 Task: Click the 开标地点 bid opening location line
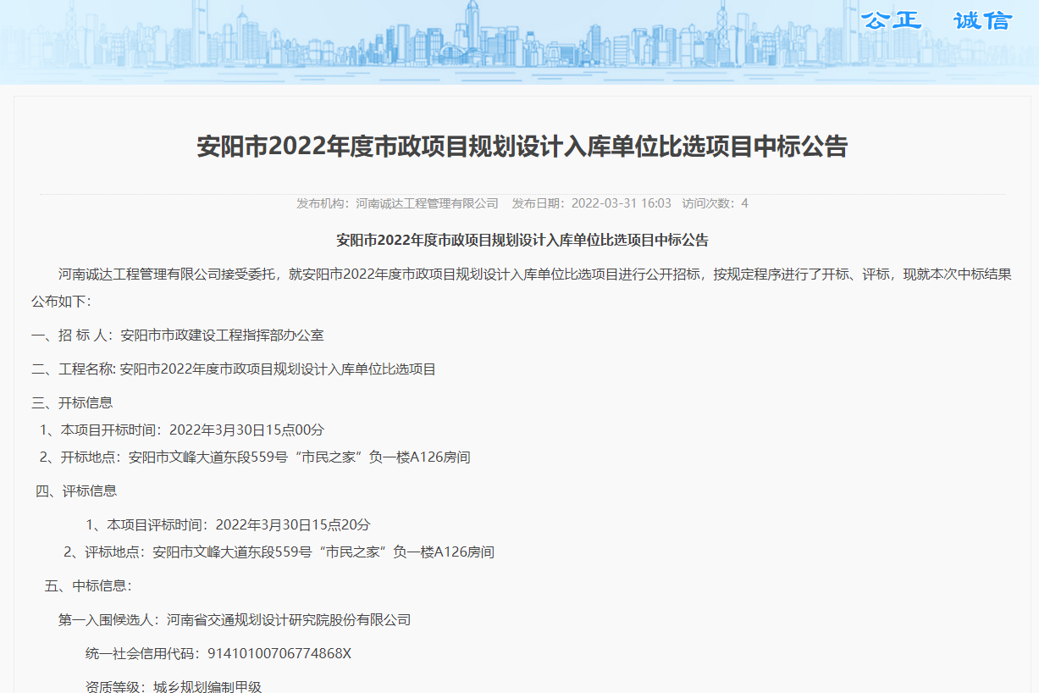click(x=255, y=457)
